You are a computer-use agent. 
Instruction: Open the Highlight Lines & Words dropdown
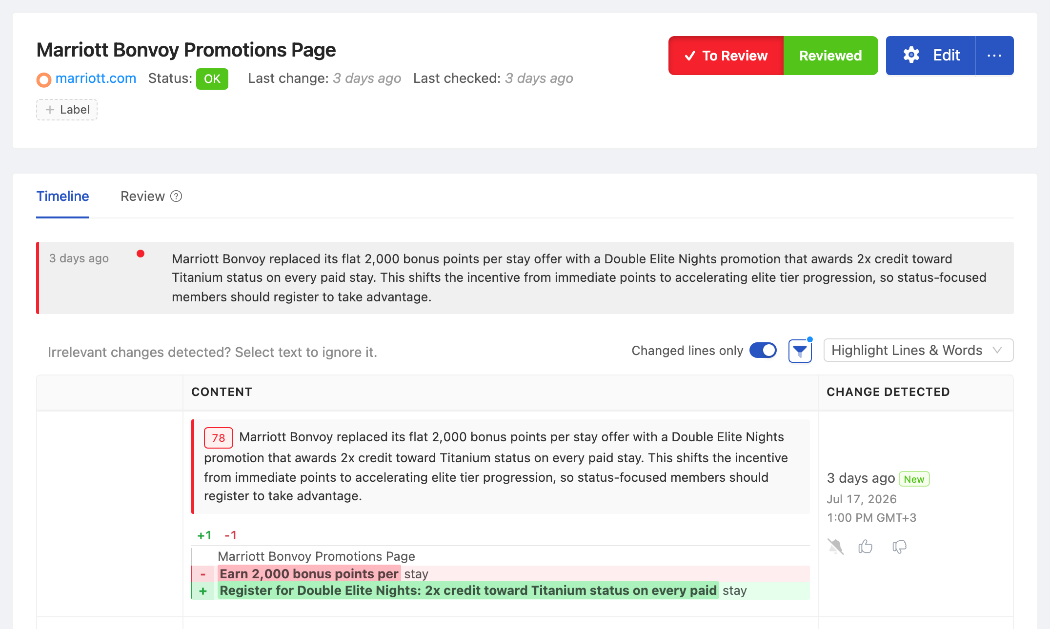(x=918, y=350)
